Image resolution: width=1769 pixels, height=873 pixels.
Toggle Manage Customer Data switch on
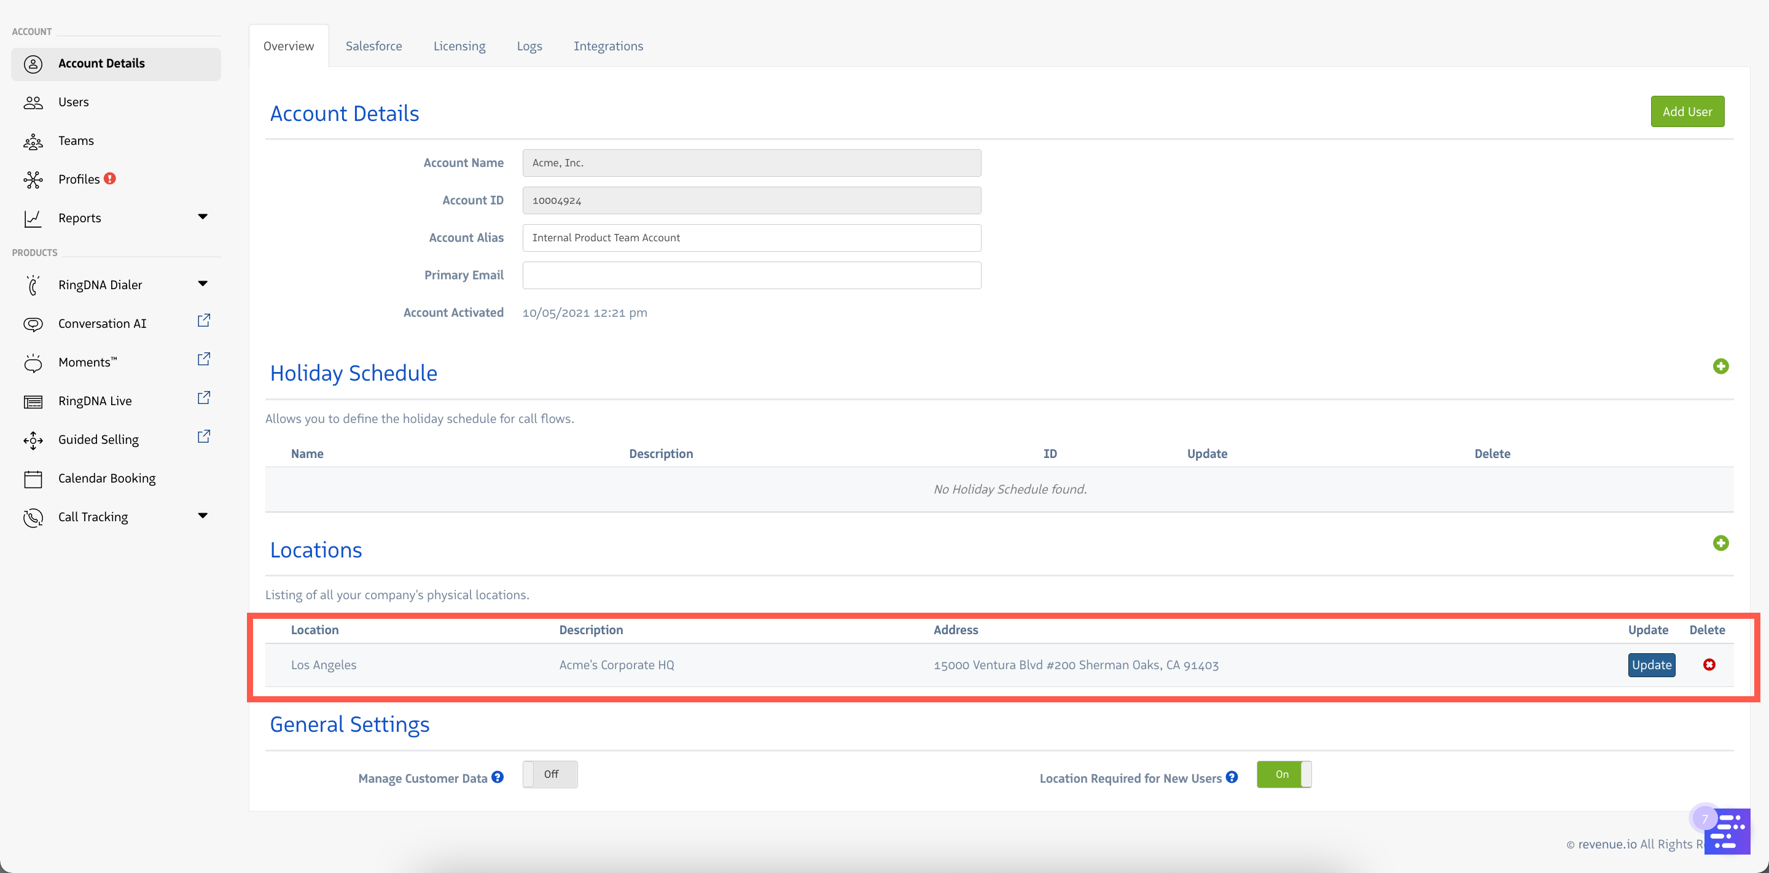pyautogui.click(x=550, y=774)
